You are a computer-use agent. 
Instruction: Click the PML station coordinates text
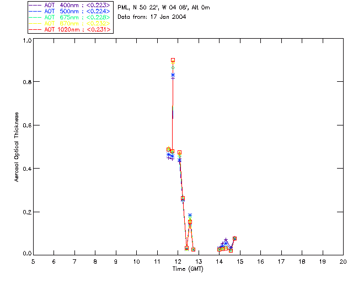click(164, 7)
